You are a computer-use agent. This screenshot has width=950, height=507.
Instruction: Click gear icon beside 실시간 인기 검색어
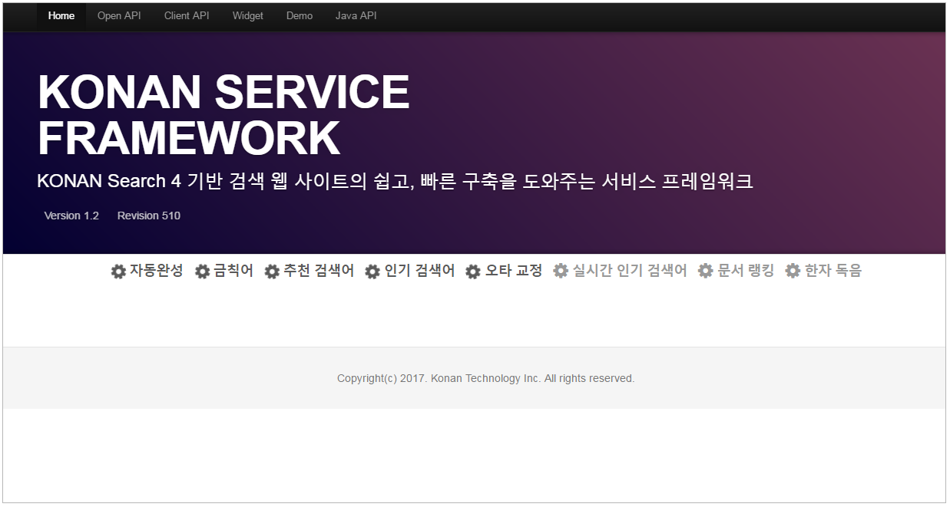pyautogui.click(x=561, y=271)
